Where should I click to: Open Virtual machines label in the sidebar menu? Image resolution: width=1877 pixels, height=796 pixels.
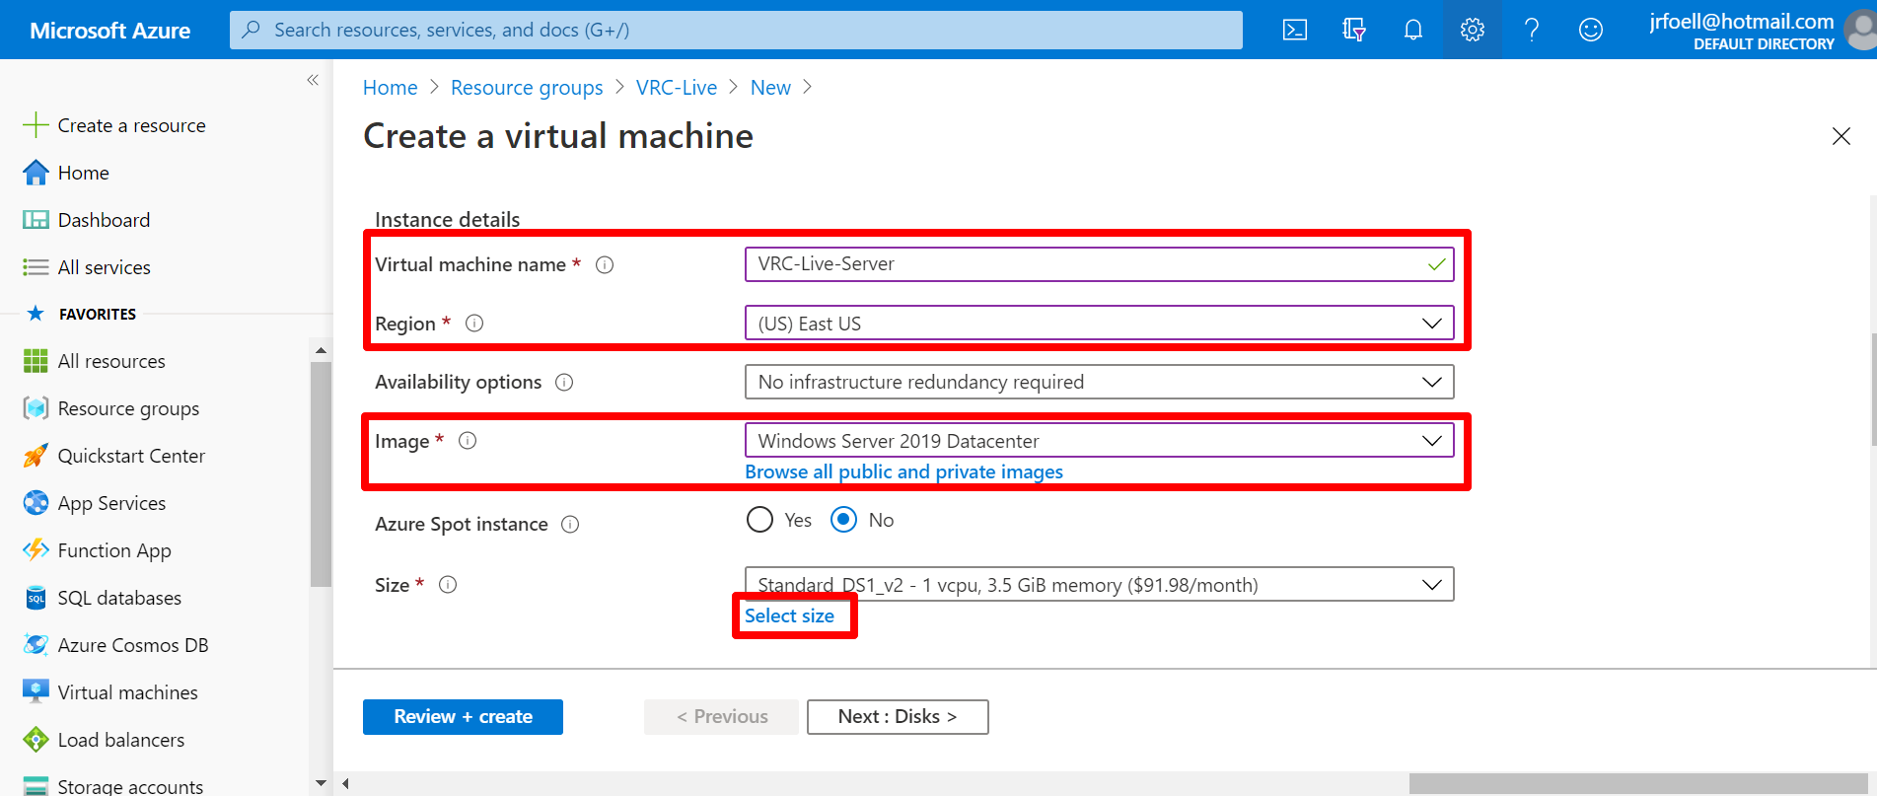128,692
